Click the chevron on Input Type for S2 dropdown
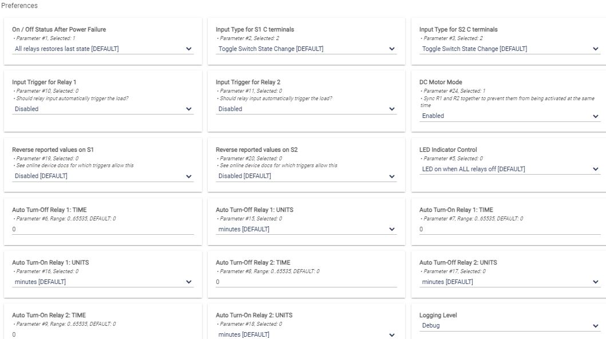Image resolution: width=606 pixels, height=339 pixels. 596,49
